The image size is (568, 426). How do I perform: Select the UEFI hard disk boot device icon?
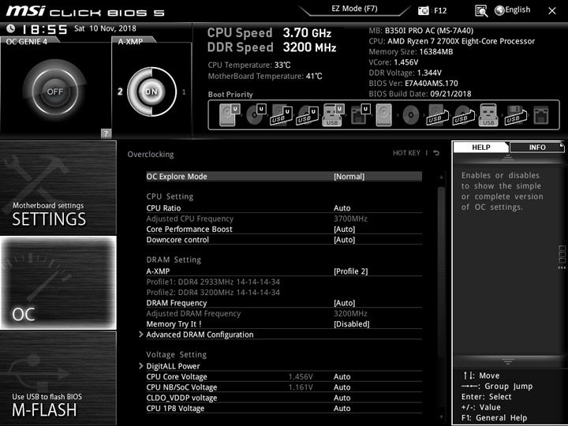coord(230,115)
